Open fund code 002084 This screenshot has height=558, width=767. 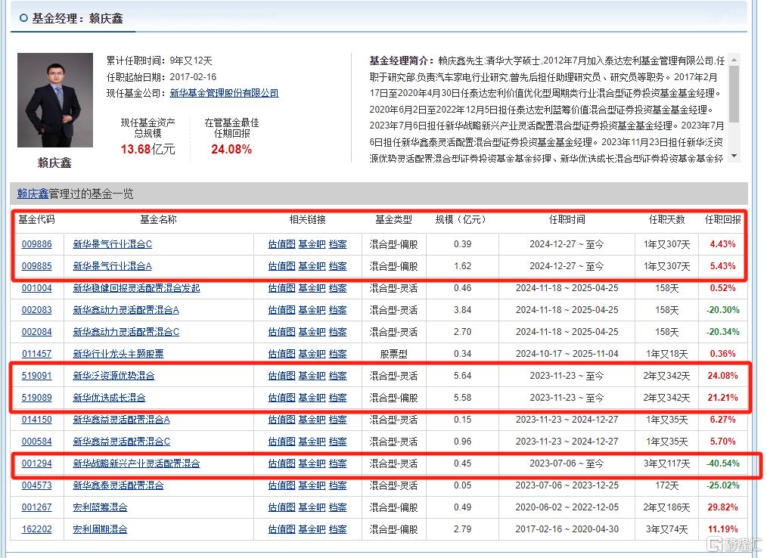[x=37, y=332]
